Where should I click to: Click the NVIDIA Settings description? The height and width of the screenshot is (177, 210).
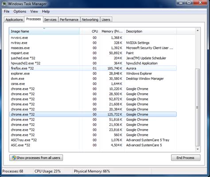(x=138, y=43)
